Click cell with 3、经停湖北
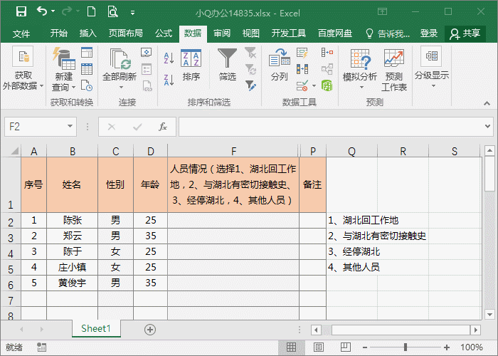 pos(354,252)
